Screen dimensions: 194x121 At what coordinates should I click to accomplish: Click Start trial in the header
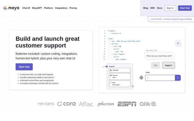[185, 8]
